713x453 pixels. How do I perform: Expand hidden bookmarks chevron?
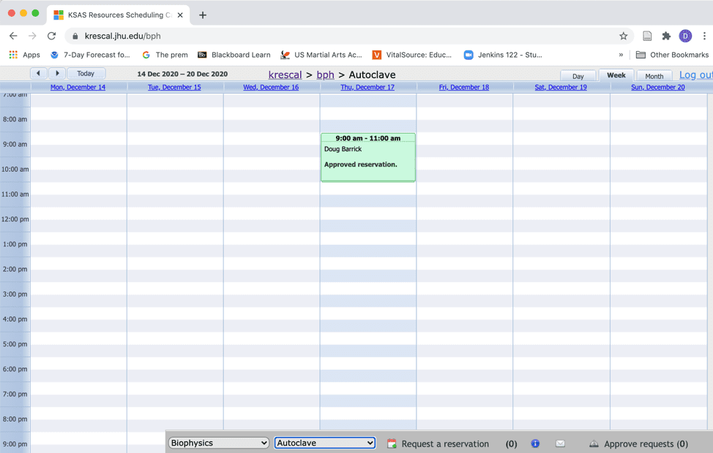pos(621,55)
